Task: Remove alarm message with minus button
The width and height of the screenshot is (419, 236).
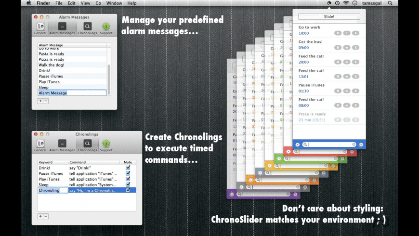Action: click(x=46, y=101)
